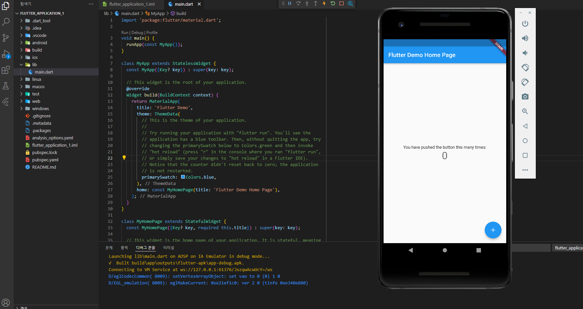583x309 pixels.
Task: Open the Extensions view
Action: coord(6,70)
